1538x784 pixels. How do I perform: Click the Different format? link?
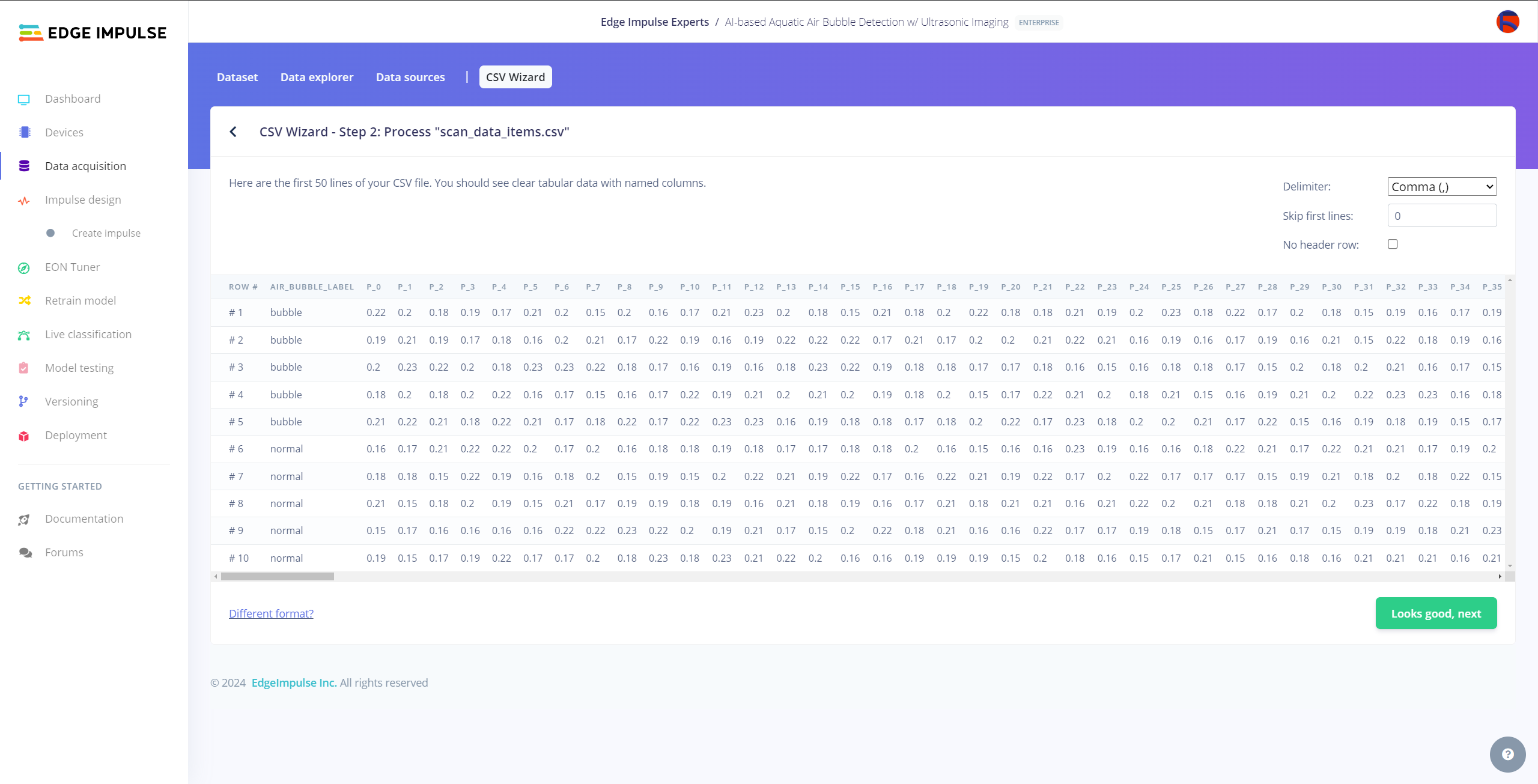coord(270,613)
